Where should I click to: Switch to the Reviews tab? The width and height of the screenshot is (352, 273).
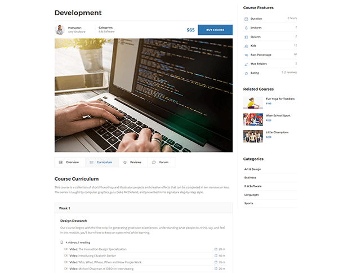click(x=132, y=162)
